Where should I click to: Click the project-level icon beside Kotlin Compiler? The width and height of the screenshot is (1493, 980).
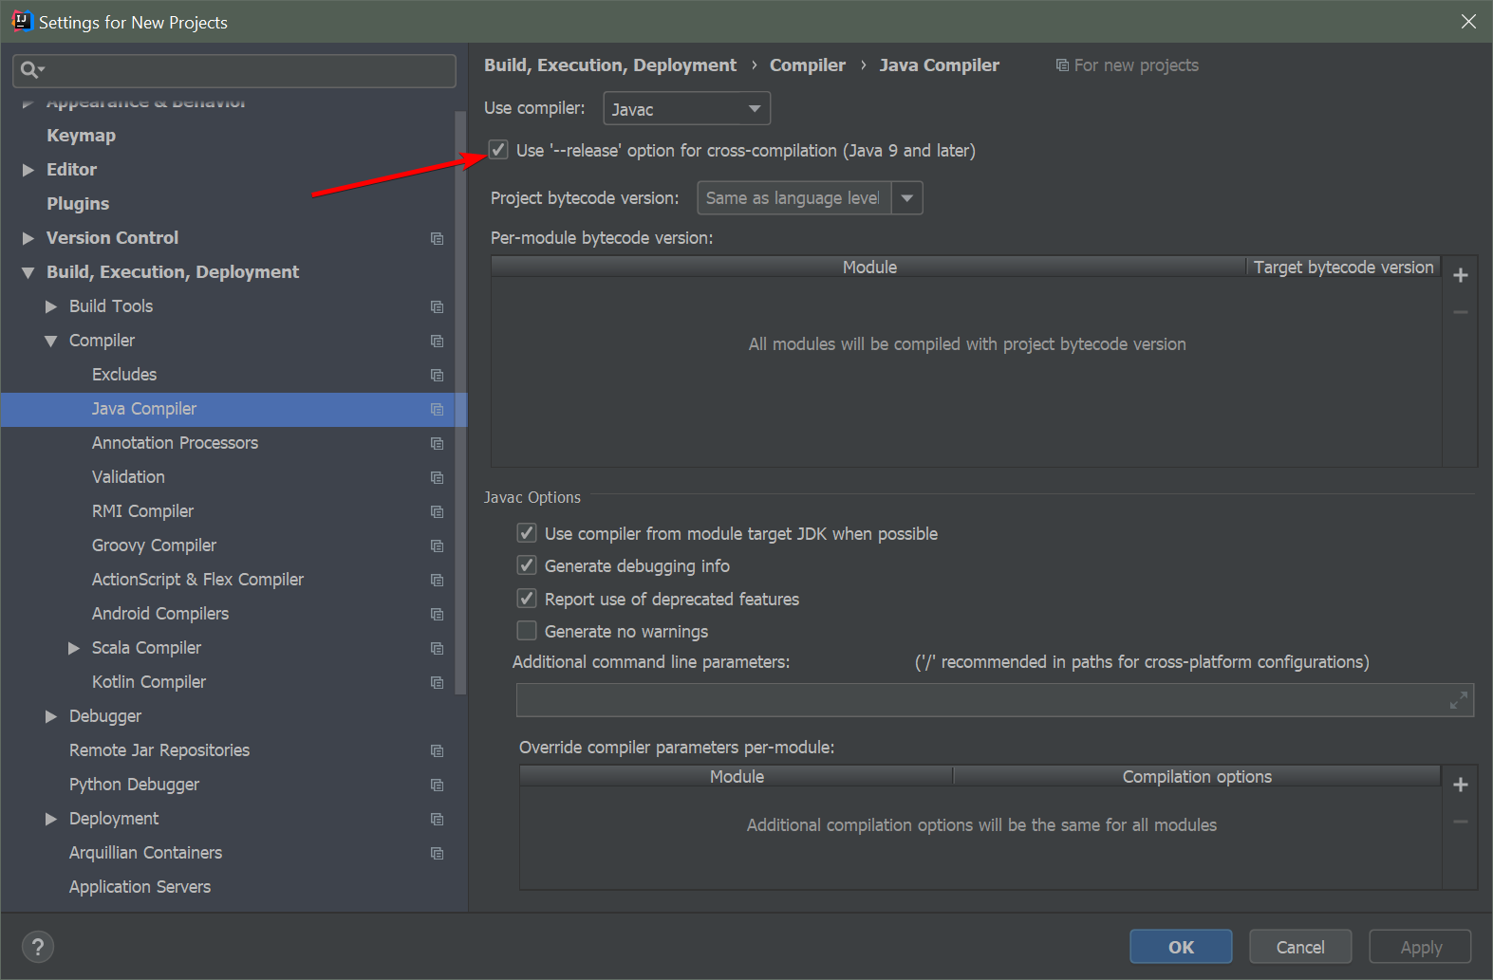pyautogui.click(x=437, y=682)
